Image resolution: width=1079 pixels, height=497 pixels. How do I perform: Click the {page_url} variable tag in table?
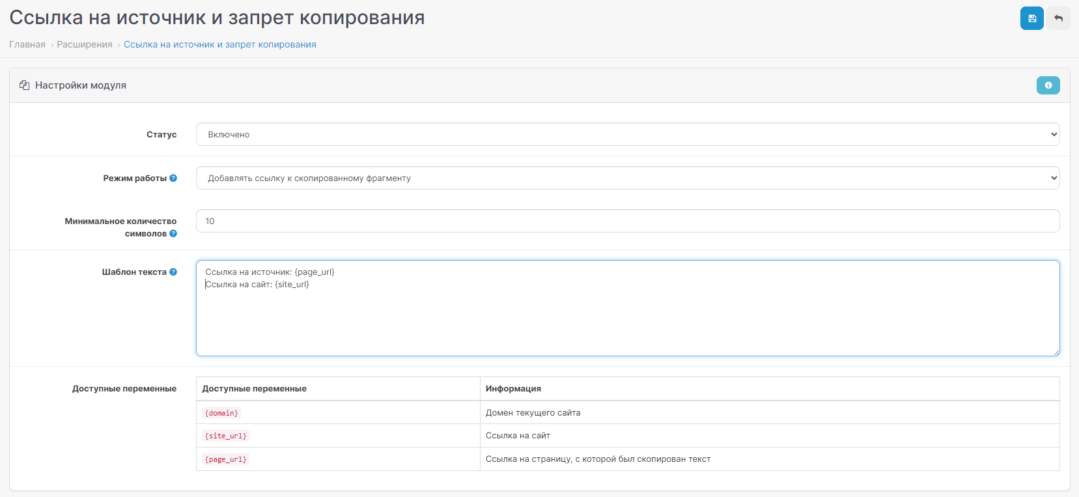coord(225,459)
